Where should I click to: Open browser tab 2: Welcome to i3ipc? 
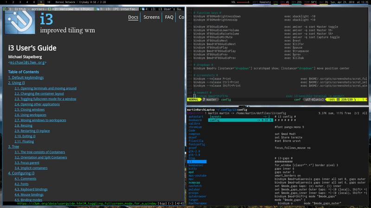point(72,9)
